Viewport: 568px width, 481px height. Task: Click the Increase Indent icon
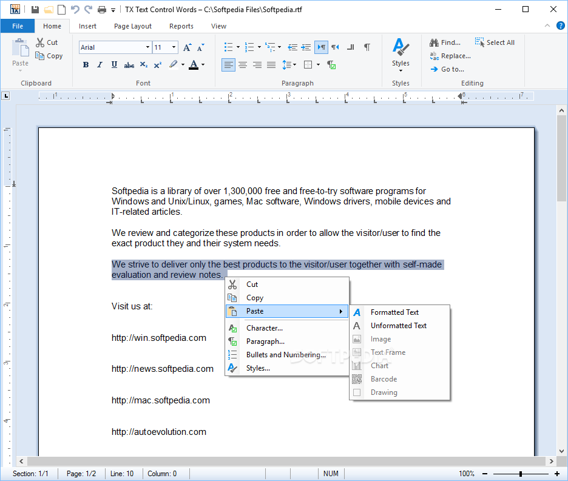tap(306, 47)
